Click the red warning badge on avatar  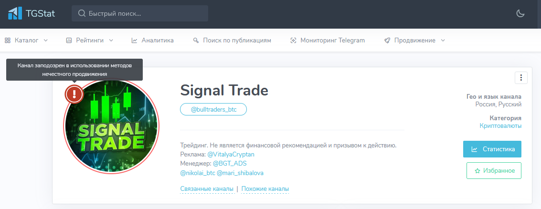(x=74, y=94)
